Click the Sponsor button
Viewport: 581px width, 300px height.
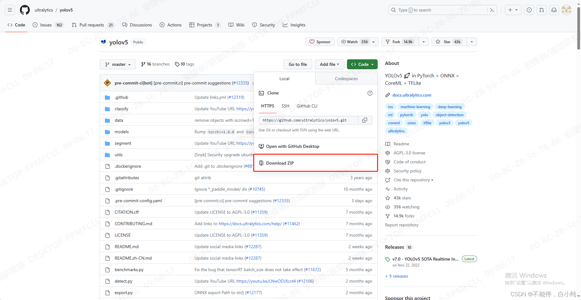[x=320, y=42]
